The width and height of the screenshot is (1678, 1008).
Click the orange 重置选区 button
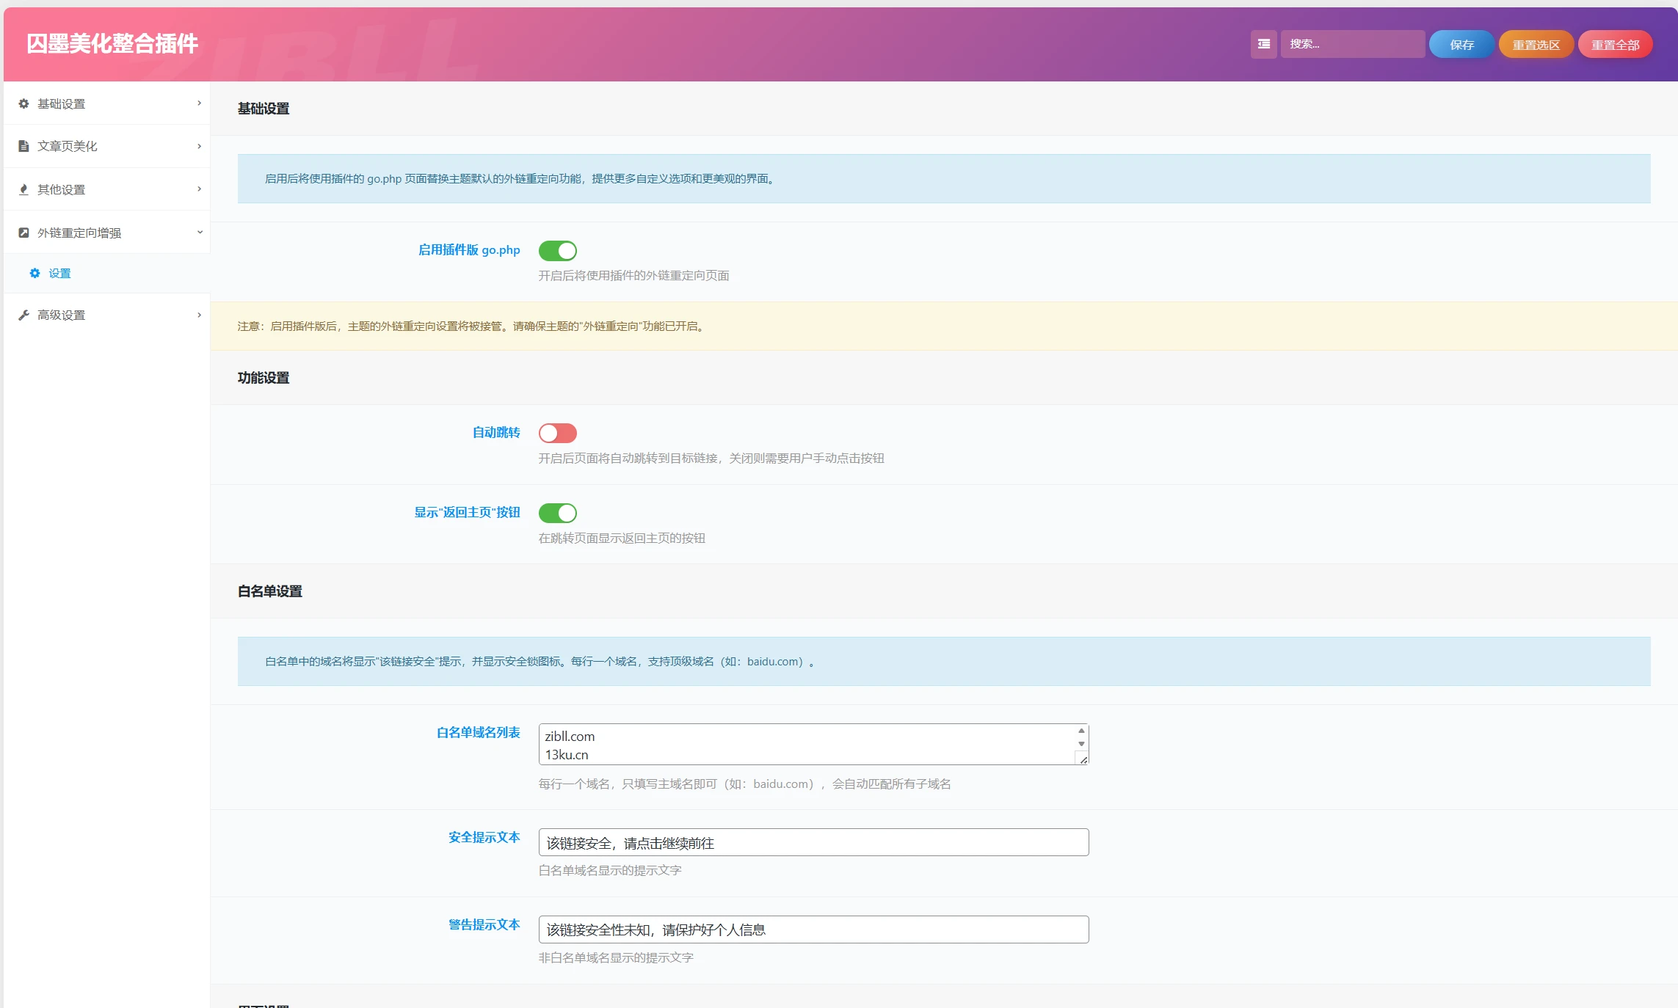point(1536,45)
